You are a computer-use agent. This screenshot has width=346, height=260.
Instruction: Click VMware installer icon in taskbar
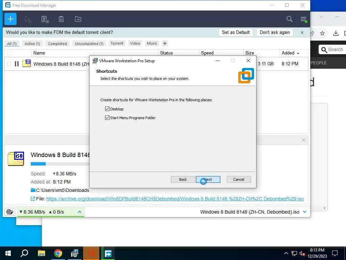75,253
